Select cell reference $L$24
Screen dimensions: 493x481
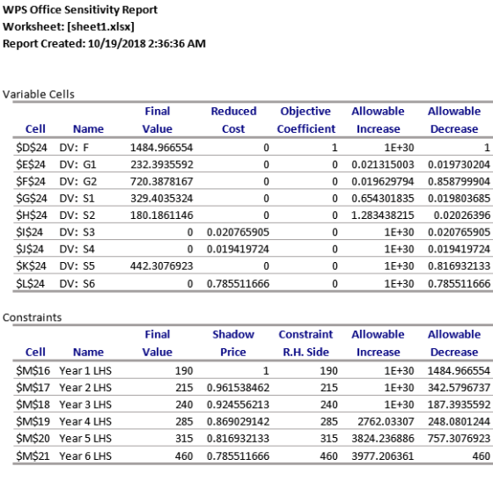click(30, 284)
